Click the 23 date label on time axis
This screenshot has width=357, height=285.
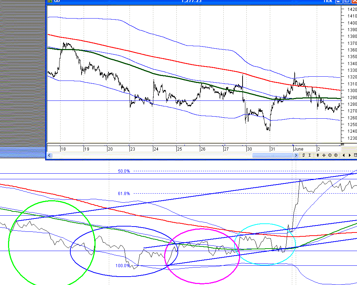pos(133,149)
